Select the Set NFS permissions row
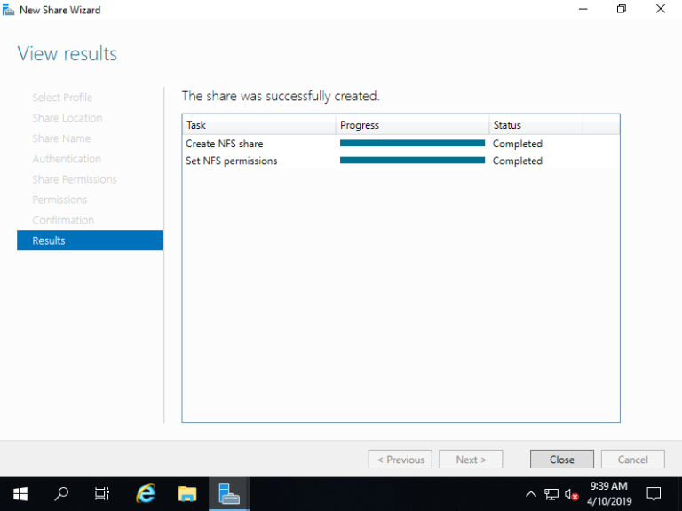This screenshot has height=511, width=682. pos(232,161)
